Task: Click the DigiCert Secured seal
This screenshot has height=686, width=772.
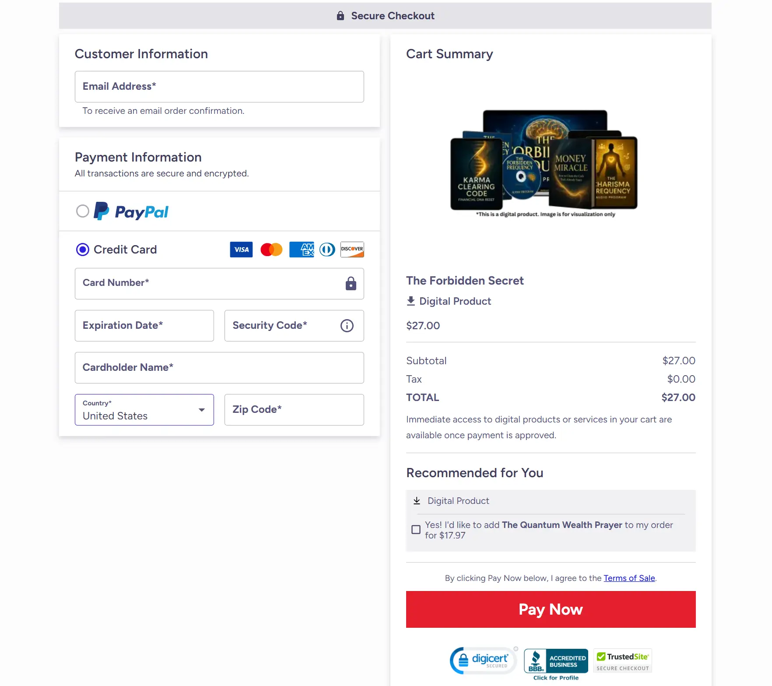Action: click(x=483, y=660)
